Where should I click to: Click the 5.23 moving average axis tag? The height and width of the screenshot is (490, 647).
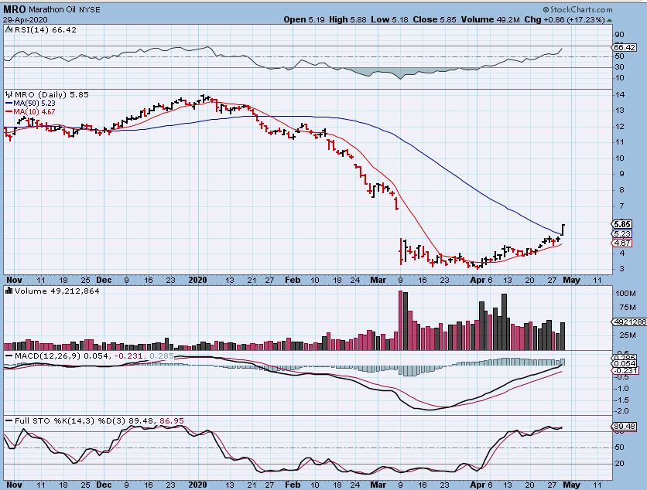[621, 233]
